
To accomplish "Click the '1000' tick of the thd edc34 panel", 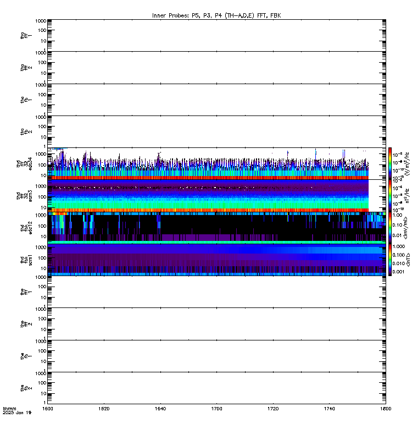I will tap(41, 154).
